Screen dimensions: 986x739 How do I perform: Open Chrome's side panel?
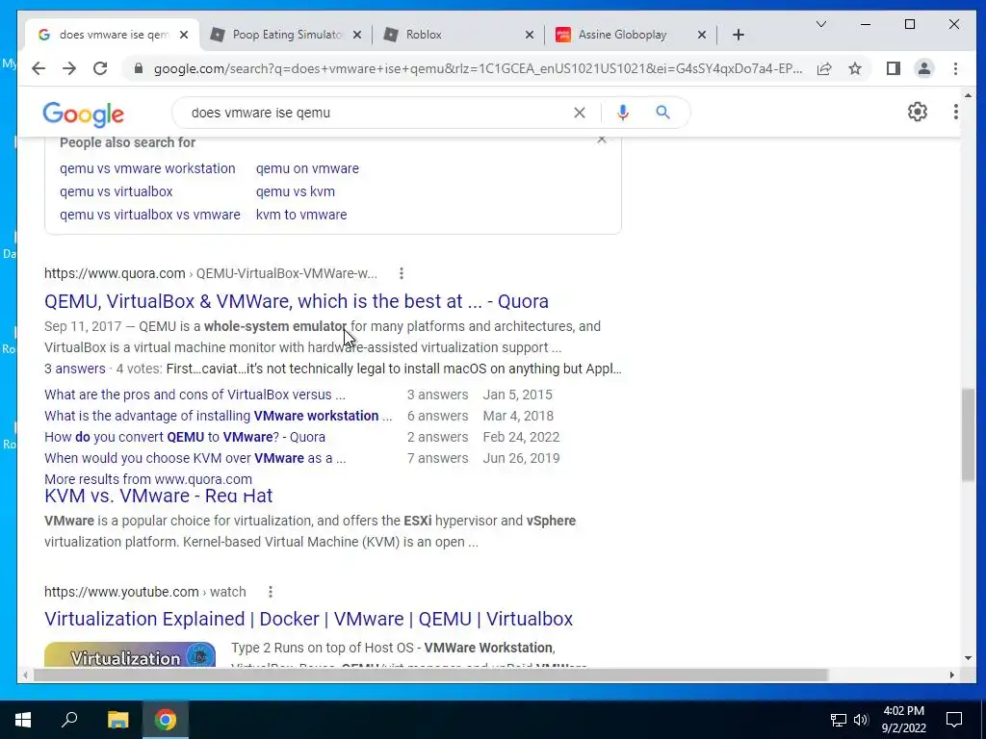[x=893, y=68]
